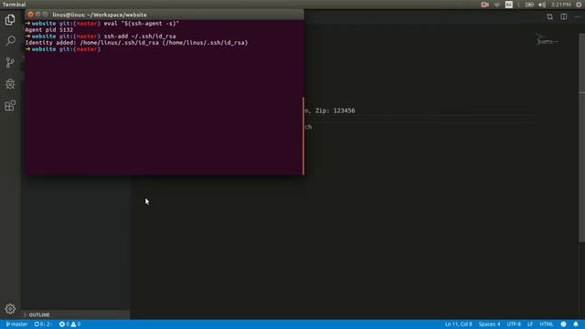The width and height of the screenshot is (585, 329).
Task: Split the editor with the split icon
Action: point(564,16)
